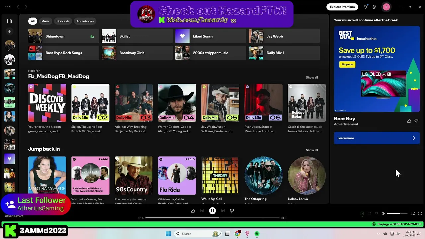This screenshot has width=425, height=239.
Task: Click Learn more on Best Buy ad
Action: pos(377,138)
